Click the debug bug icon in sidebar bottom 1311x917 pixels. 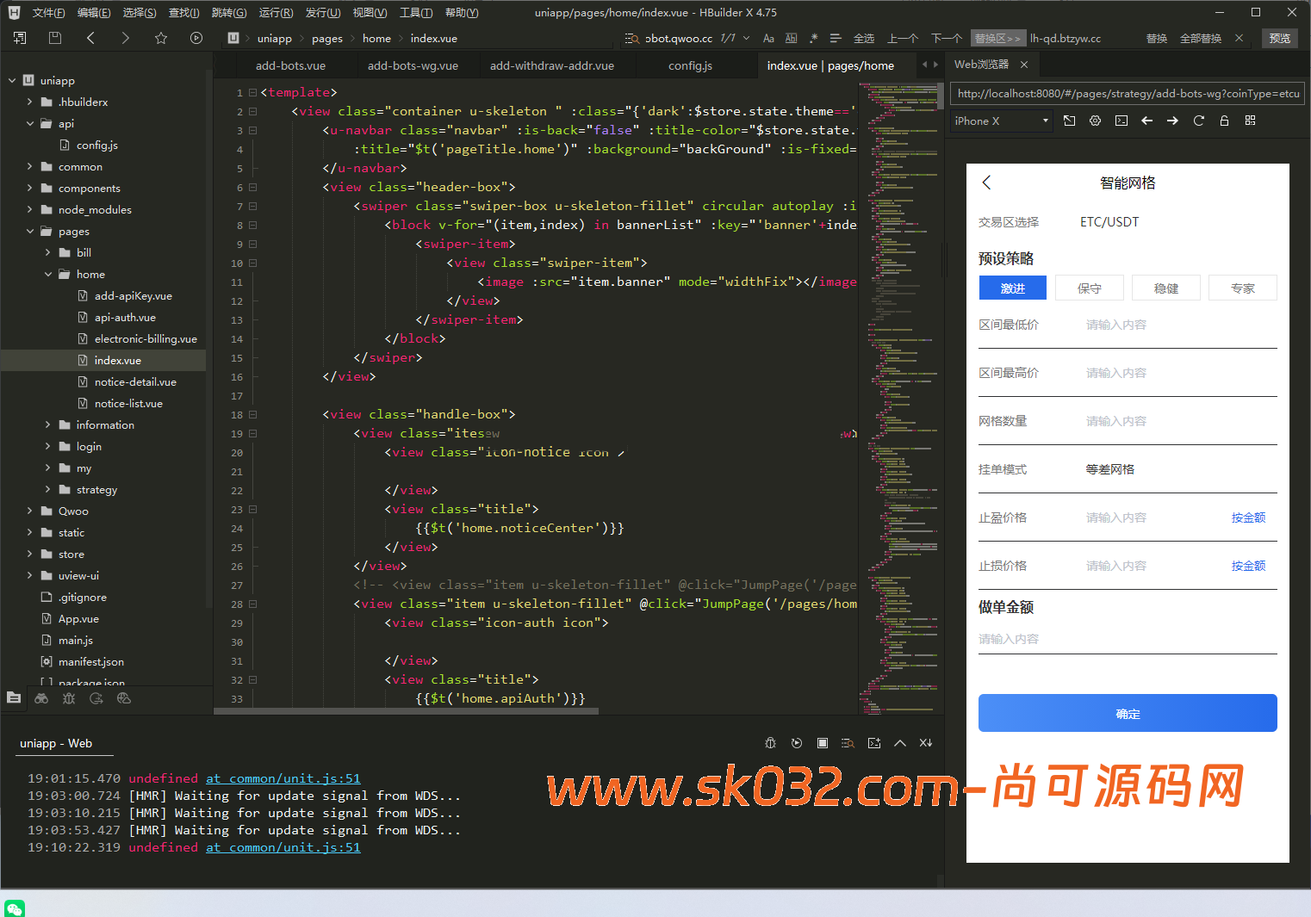click(69, 698)
